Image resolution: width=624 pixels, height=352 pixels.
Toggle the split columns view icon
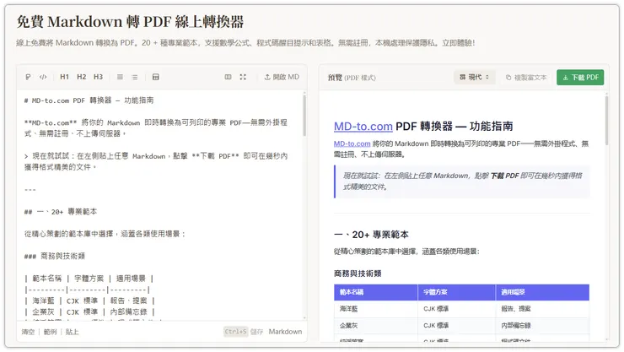[228, 77]
